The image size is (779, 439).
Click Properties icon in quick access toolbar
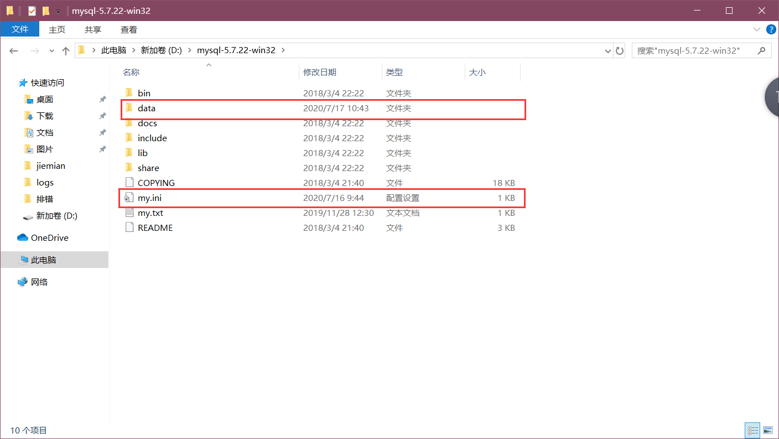[x=32, y=11]
